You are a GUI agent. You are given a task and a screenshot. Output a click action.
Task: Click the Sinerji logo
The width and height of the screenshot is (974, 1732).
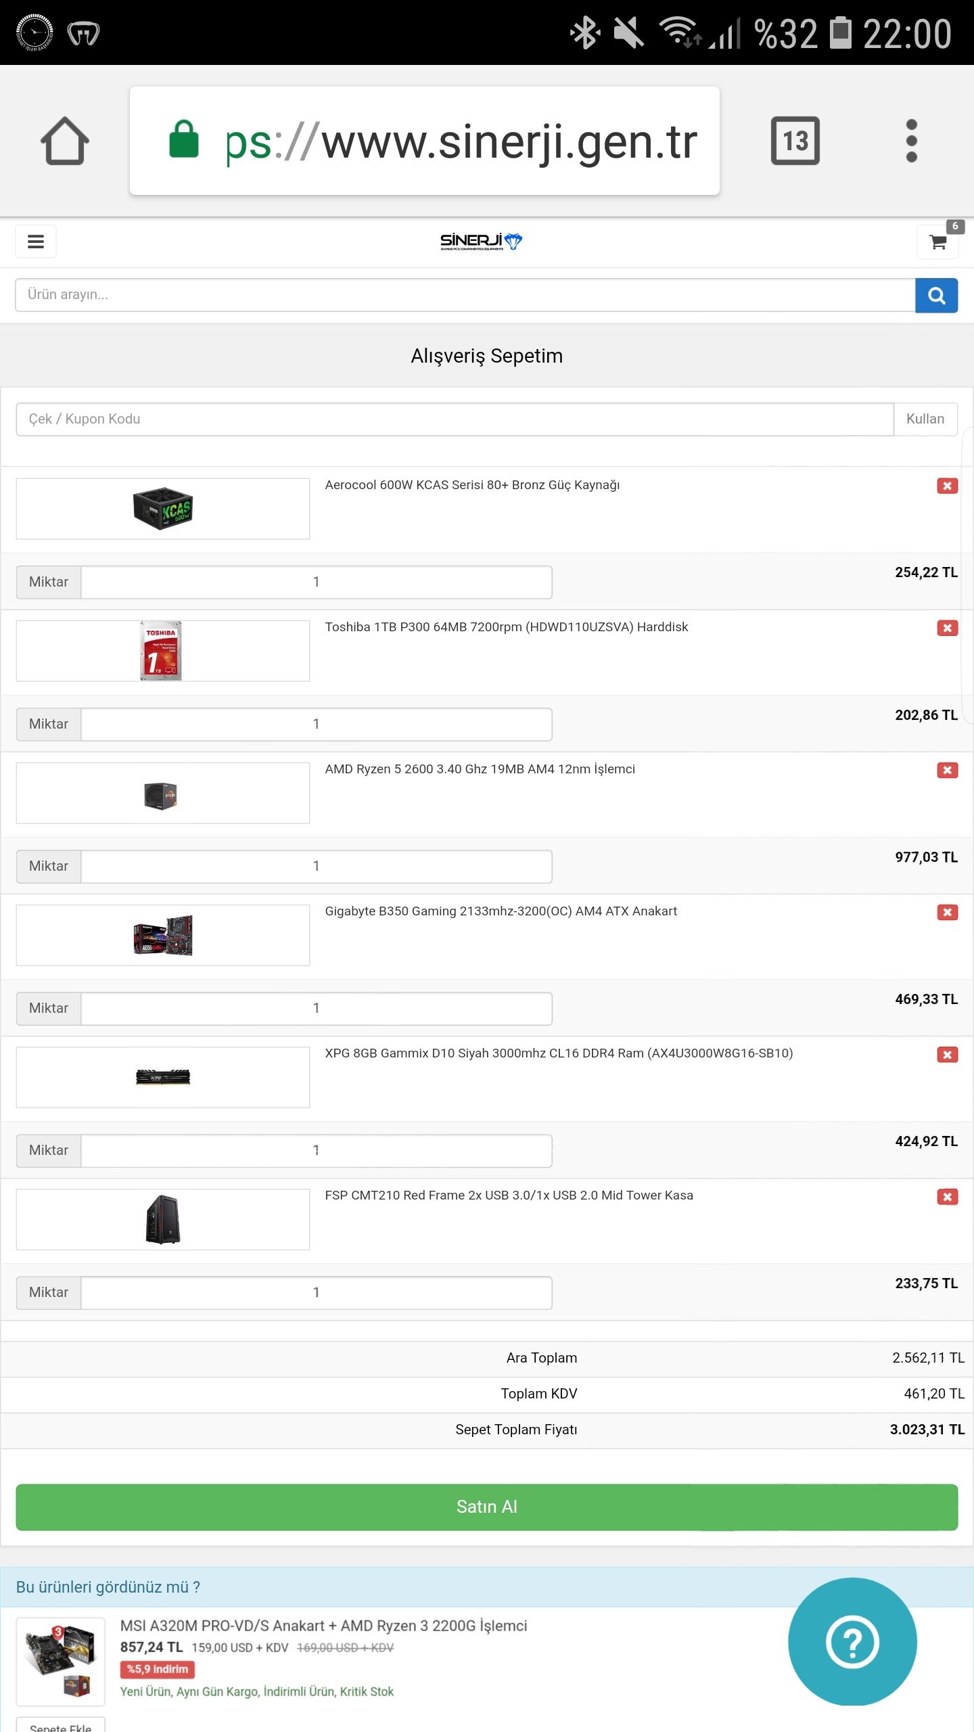[481, 242]
